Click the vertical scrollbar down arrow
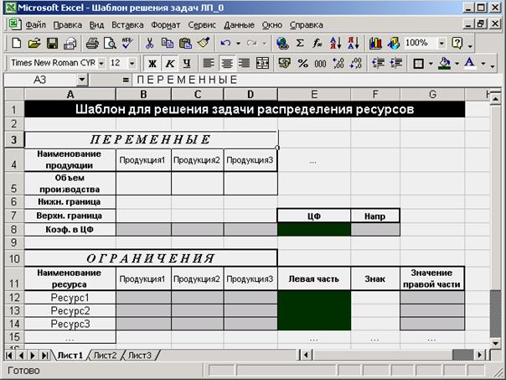 495,343
